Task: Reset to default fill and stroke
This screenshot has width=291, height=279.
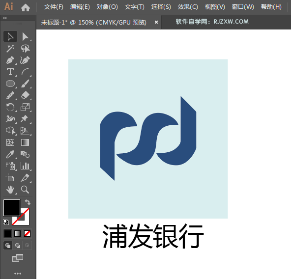Action: (6, 222)
